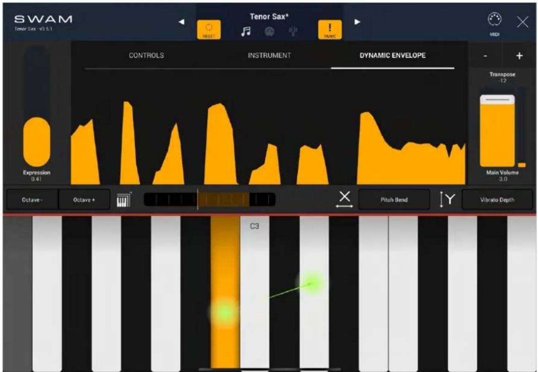
Task: Click the Octave + button
Action: point(84,200)
